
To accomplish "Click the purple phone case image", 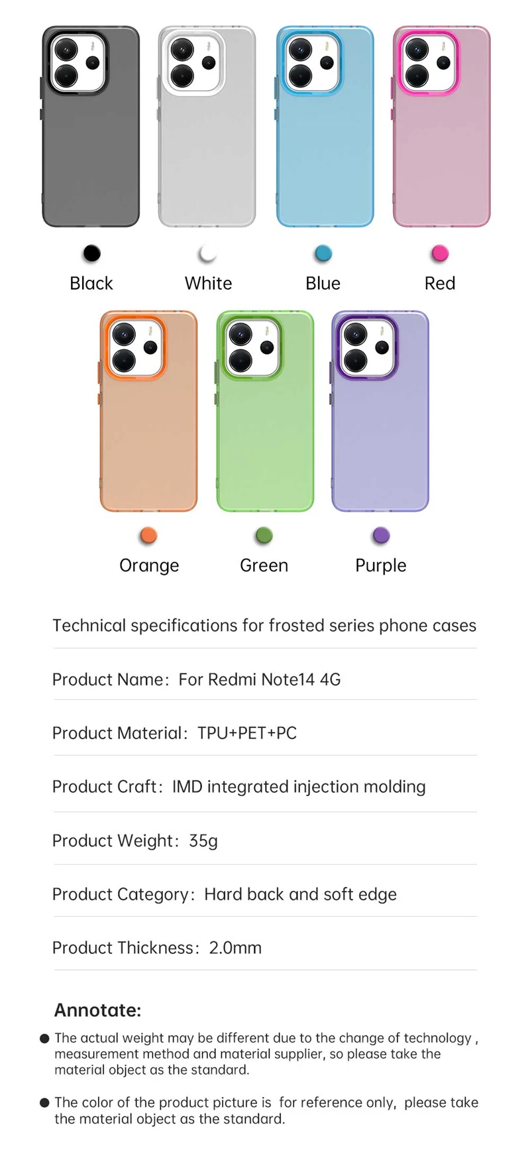I will (380, 411).
